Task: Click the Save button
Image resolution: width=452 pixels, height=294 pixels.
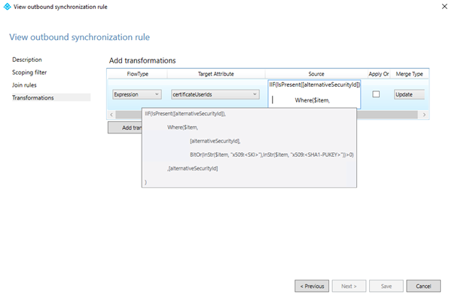Action: click(386, 286)
